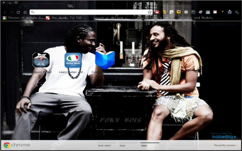The height and width of the screenshot is (151, 242).
Task: Click the grey circular extension icon
Action: [186, 12]
